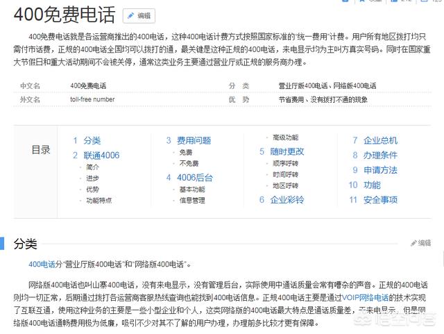Open the 企业彩铃 contents entry
Viewport: 444px width, 334px height.
[287, 199]
